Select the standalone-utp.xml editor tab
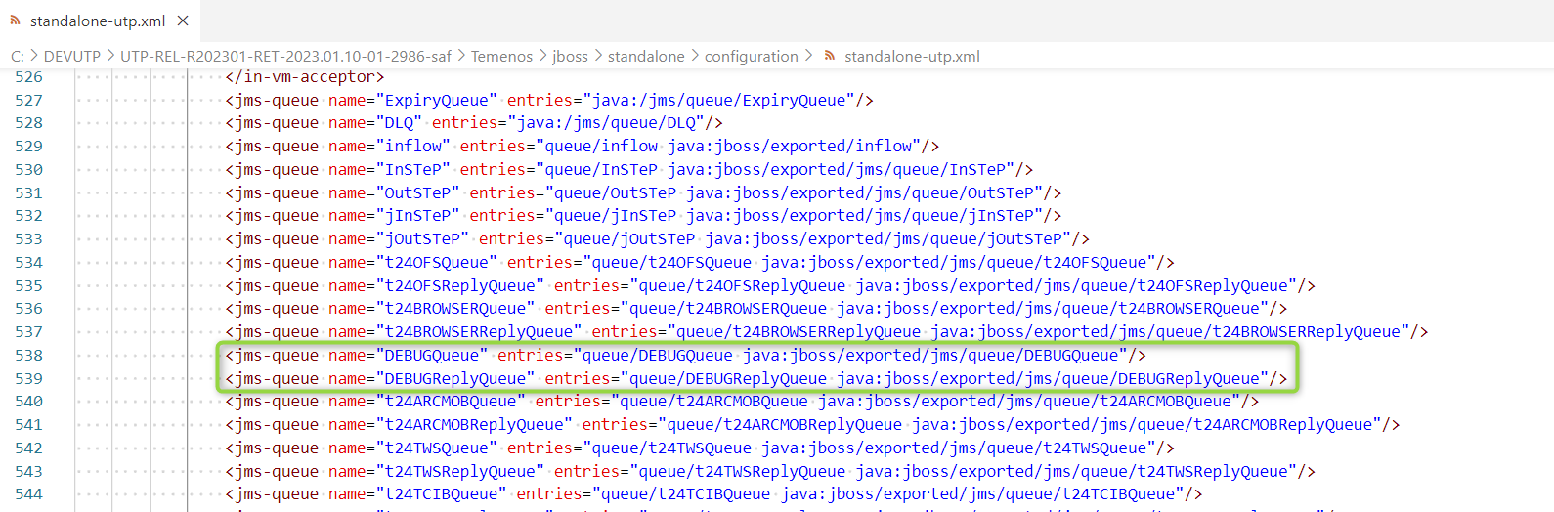 pos(98,21)
